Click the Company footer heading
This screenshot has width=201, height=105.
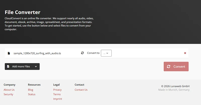coord(10,85)
